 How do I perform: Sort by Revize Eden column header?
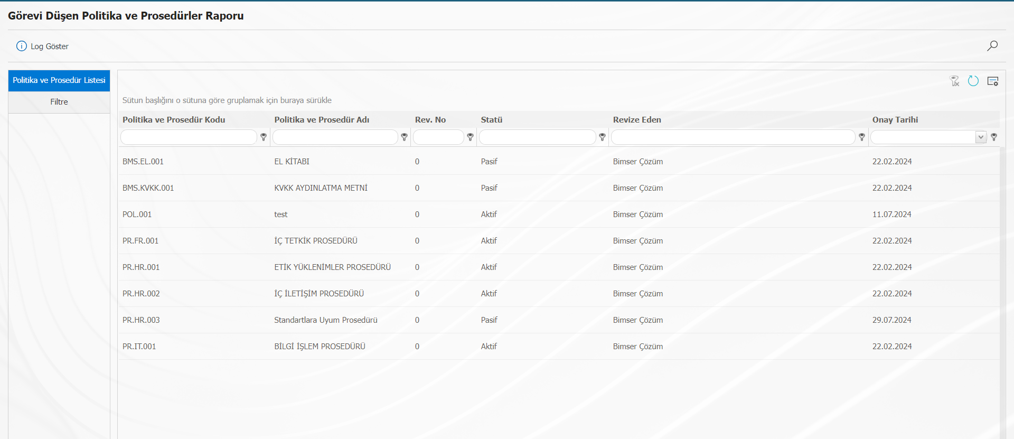coord(637,119)
